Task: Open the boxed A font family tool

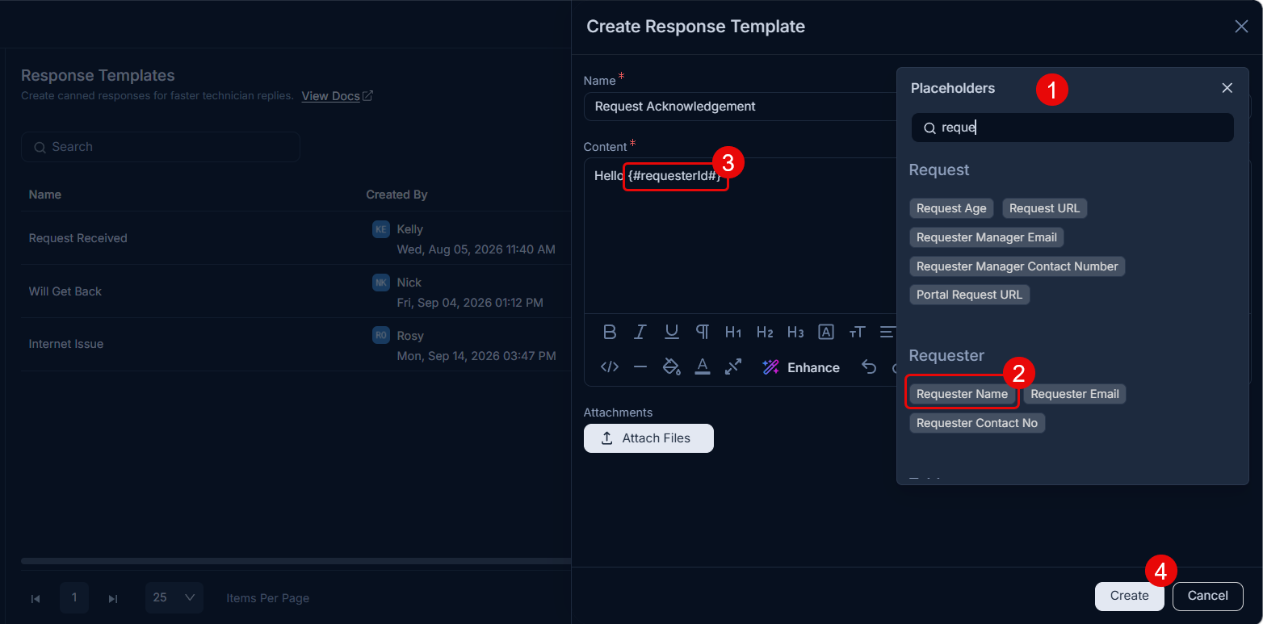Action: (826, 332)
